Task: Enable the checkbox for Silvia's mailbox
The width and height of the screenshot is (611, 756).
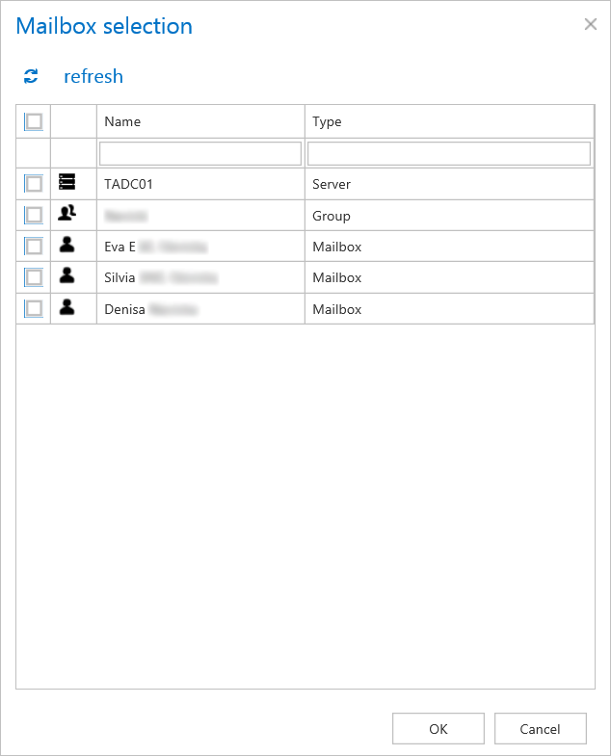Action: 34,277
